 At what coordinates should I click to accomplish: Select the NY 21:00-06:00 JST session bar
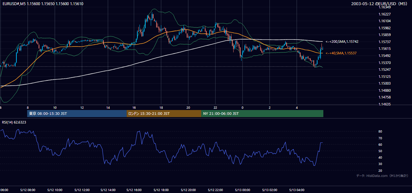[x=262, y=114]
